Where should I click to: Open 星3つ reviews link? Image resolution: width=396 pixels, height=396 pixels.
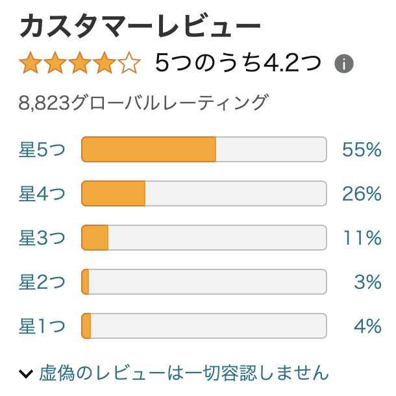pos(42,238)
